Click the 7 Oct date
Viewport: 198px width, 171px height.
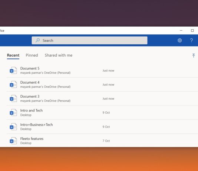tap(106, 141)
